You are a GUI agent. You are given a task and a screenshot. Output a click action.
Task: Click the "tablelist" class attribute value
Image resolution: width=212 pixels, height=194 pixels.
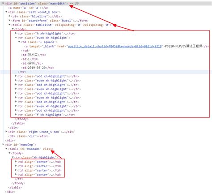44,25
